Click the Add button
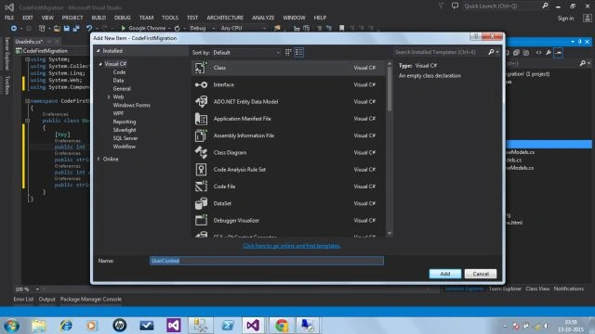Viewport: 595px width, 334px height. click(x=445, y=274)
